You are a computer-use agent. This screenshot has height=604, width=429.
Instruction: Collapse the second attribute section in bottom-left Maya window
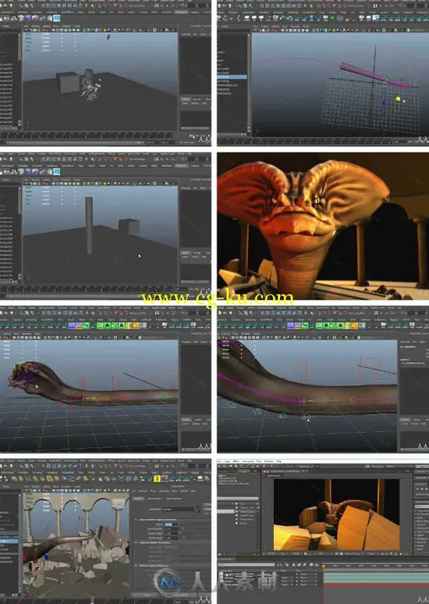click(136, 543)
